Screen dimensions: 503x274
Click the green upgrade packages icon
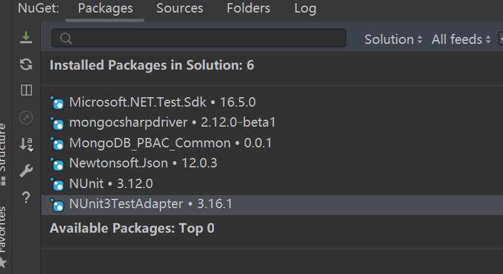click(26, 38)
